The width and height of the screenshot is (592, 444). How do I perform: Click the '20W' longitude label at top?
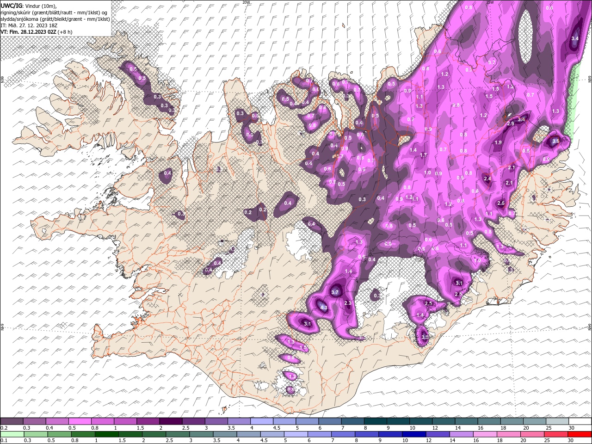(246, 2)
